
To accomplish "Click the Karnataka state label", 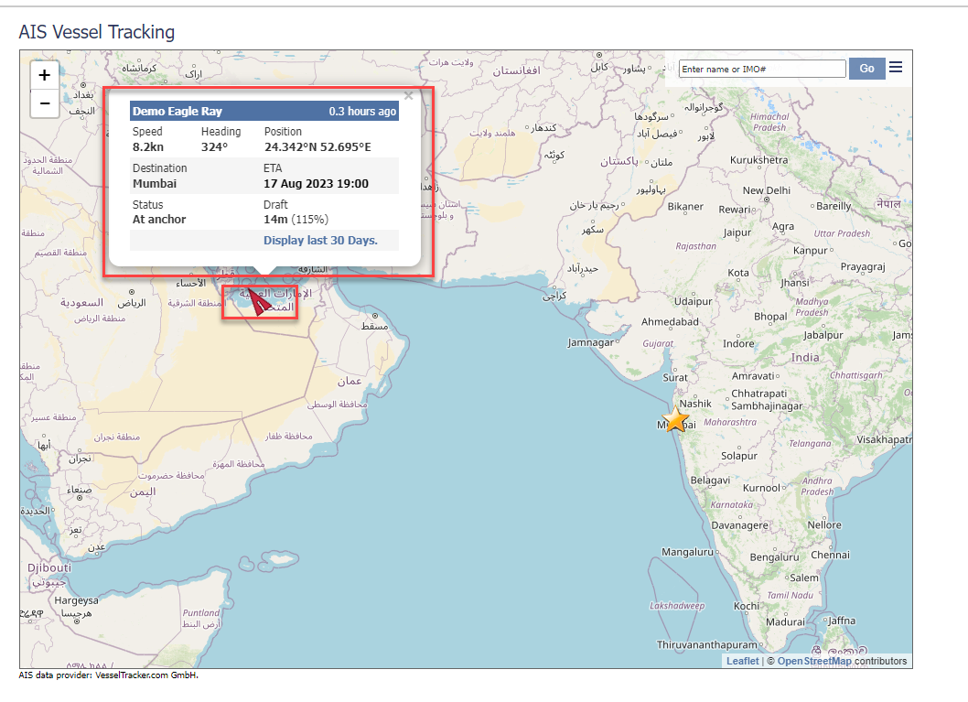I will click(732, 504).
